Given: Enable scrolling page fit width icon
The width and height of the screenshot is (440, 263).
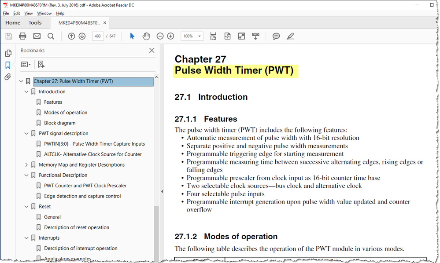Looking at the screenshot, I should click(213, 36).
